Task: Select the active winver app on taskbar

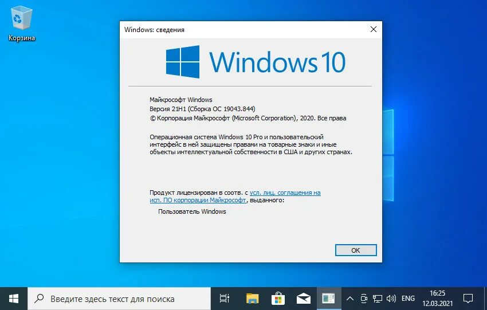Action: click(329, 299)
